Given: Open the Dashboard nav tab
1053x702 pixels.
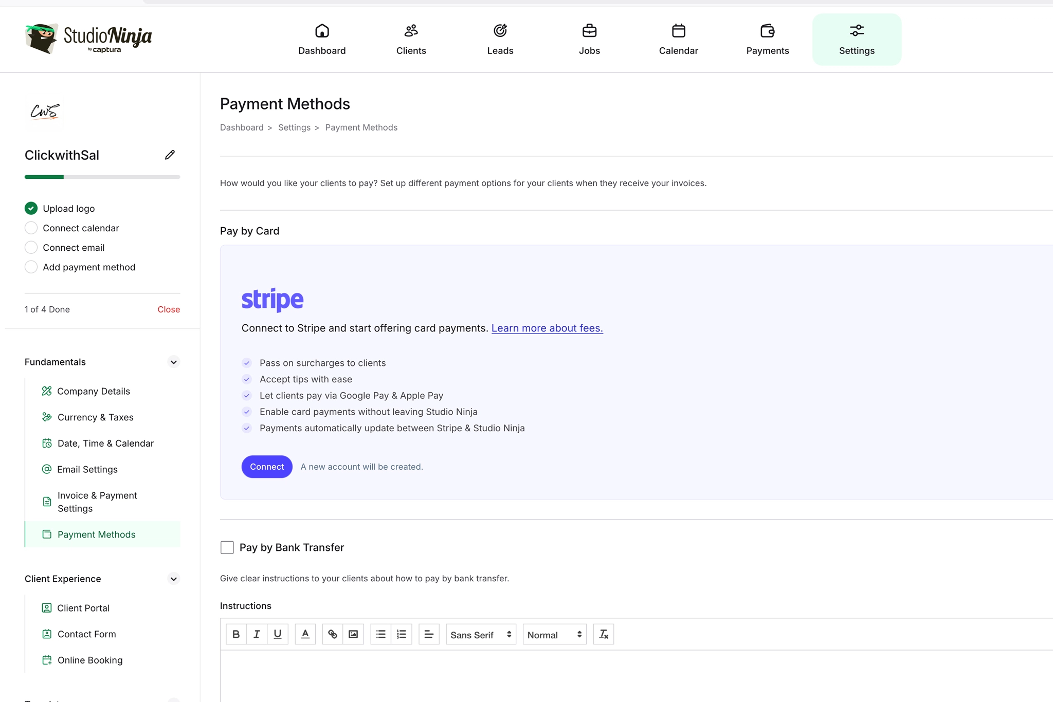Looking at the screenshot, I should (322, 40).
